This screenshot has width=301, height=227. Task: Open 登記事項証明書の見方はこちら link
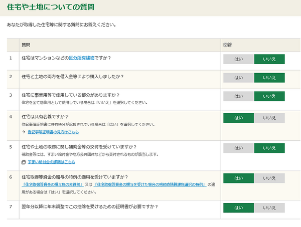pyautogui.click(x=53, y=132)
